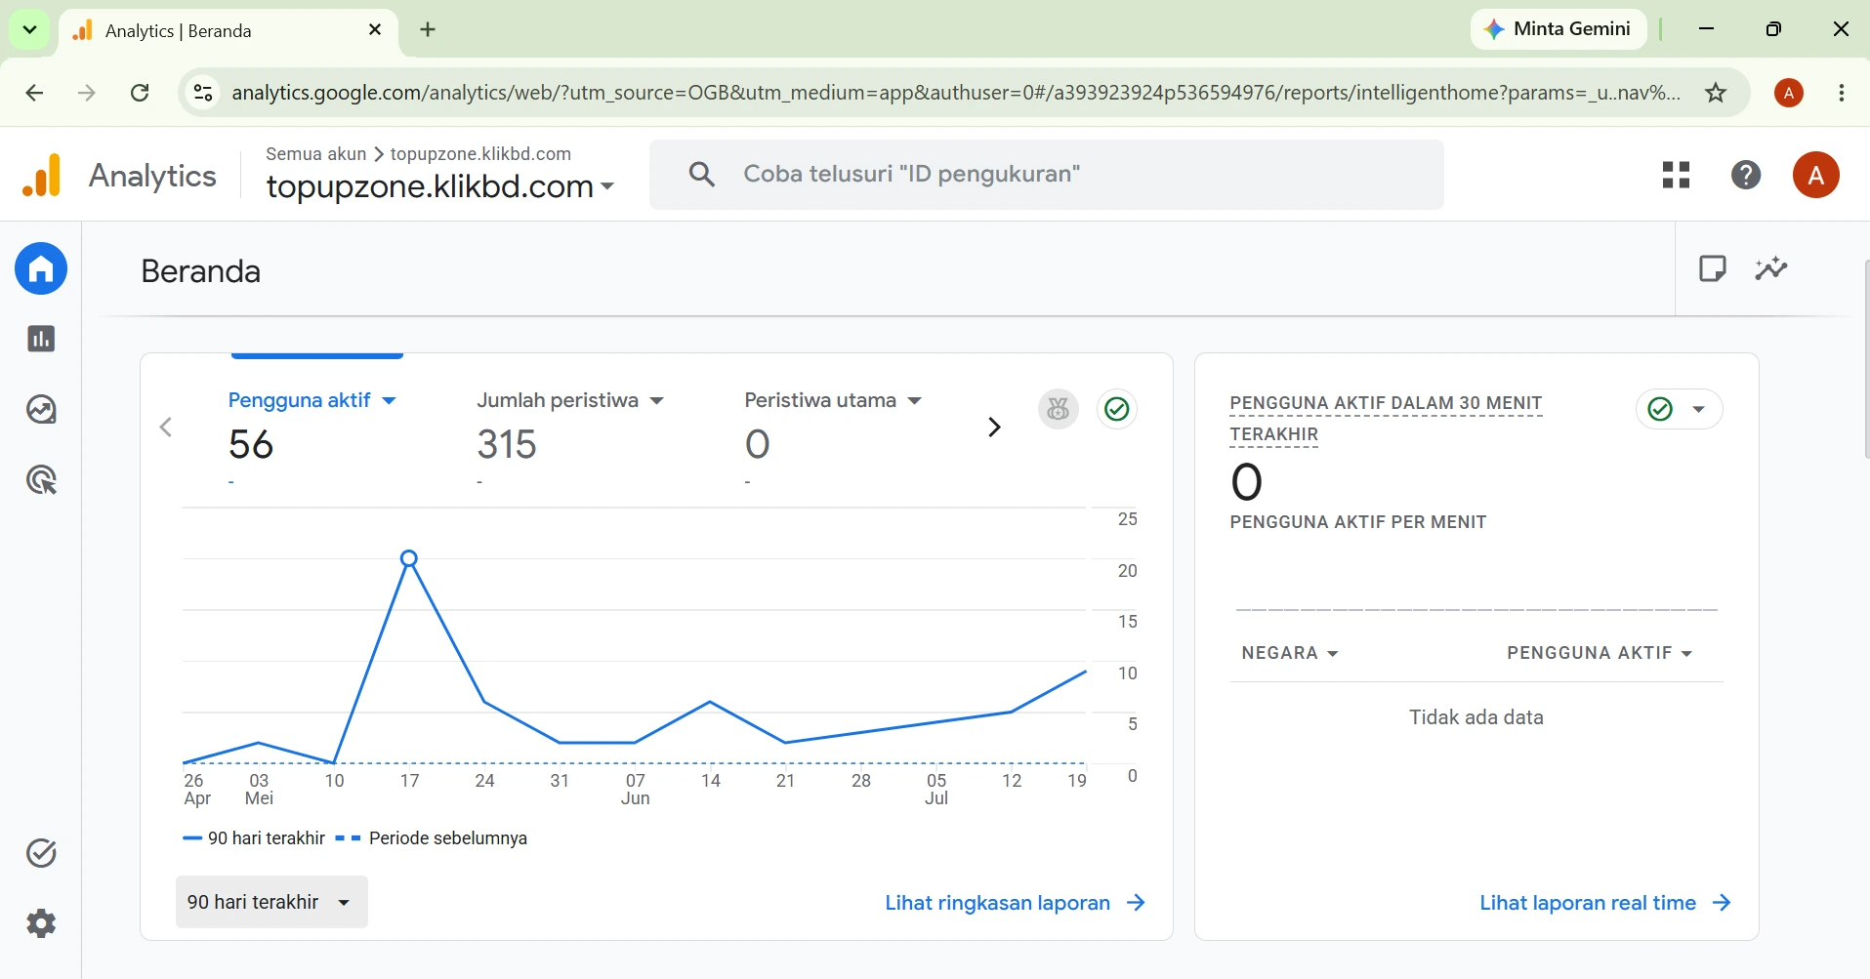Viewport: 1870px width, 979px height.
Task: Click the Analytics search field
Action: point(1047,174)
